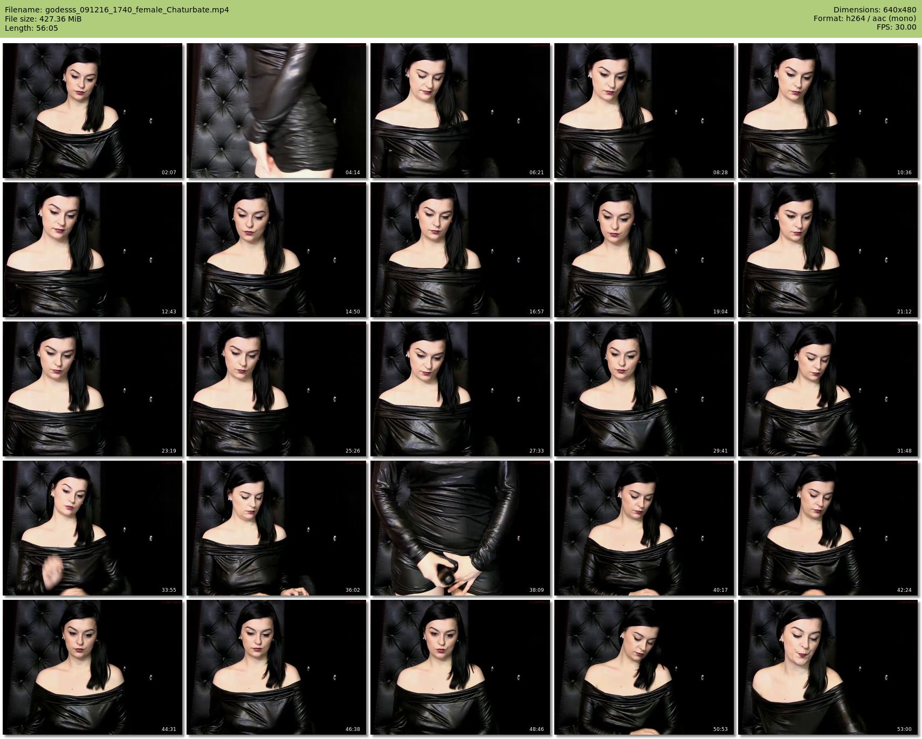Screen dimensions: 922x739
Task: Open the 42:24 frame thumbnail
Action: click(x=828, y=528)
